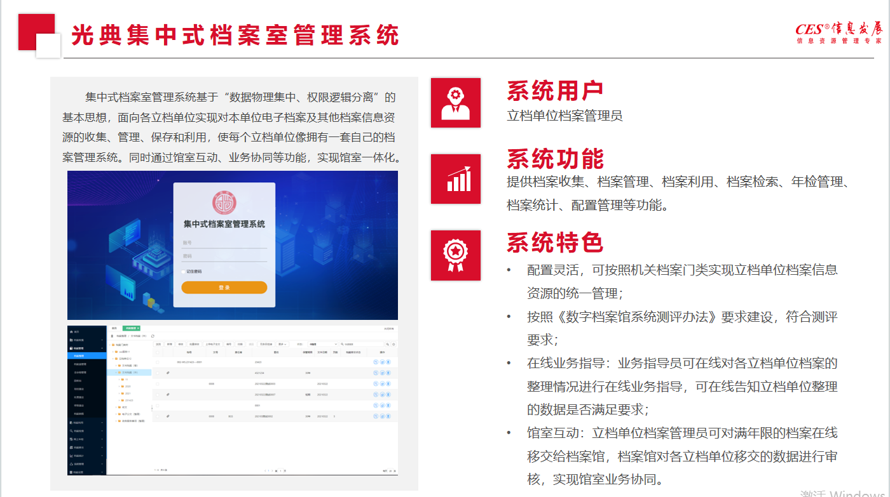Click the 网上年检 sidebar icon

[71, 439]
